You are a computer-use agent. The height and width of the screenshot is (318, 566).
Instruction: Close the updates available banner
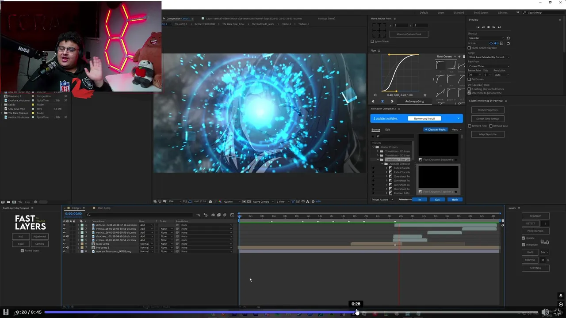click(x=459, y=118)
